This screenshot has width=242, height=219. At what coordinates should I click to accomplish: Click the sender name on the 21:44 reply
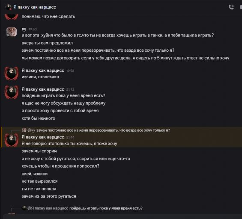pyautogui.click(x=43, y=137)
